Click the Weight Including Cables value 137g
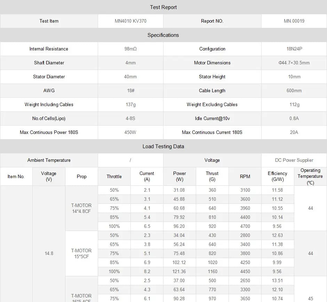This screenshot has width=327, height=302. point(130,105)
